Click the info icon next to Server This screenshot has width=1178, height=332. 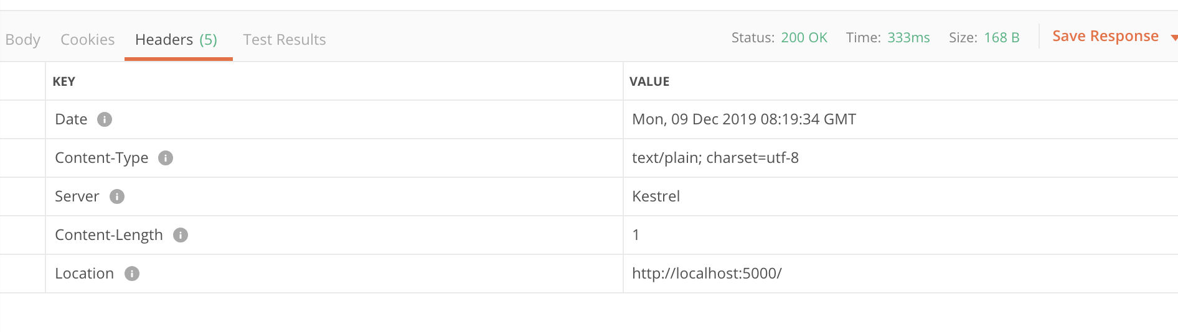(117, 196)
